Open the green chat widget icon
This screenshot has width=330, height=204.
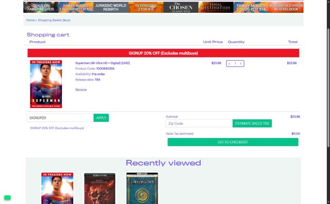click(x=7, y=198)
